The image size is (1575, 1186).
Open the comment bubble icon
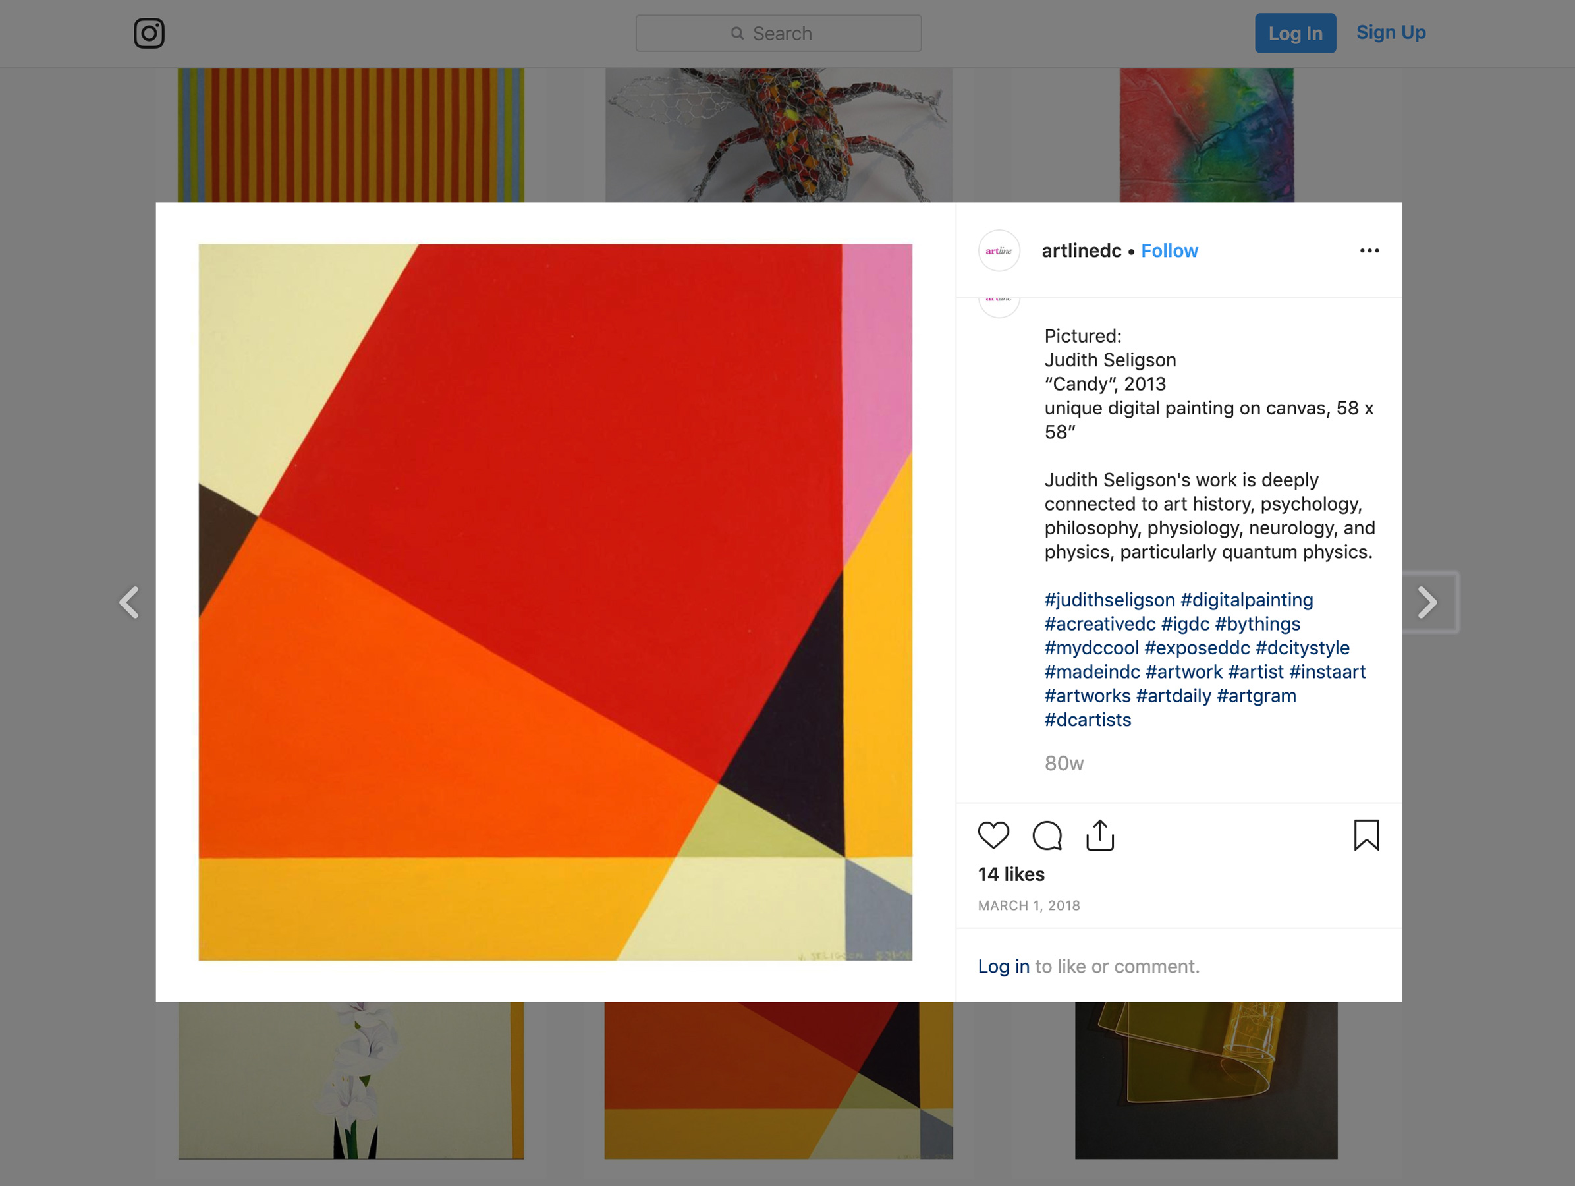coord(1047,835)
